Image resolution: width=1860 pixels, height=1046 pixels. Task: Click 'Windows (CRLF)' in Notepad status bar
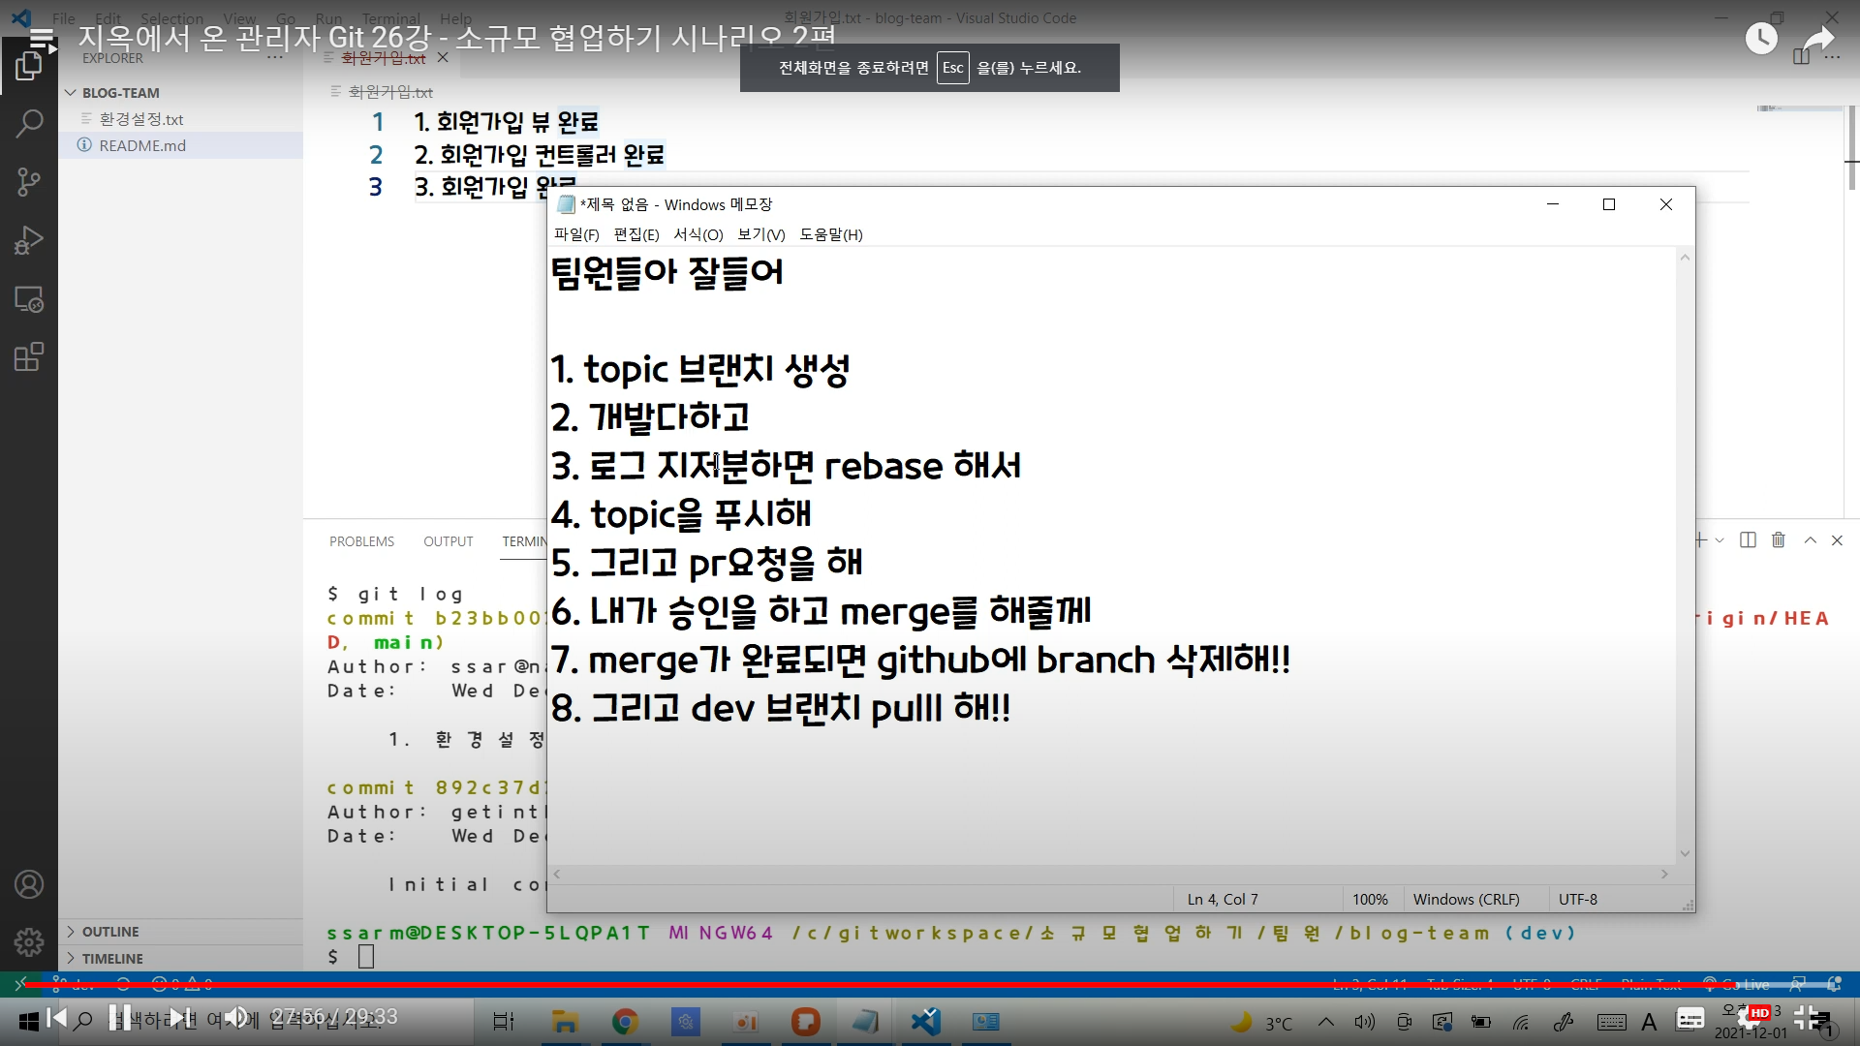click(1466, 900)
